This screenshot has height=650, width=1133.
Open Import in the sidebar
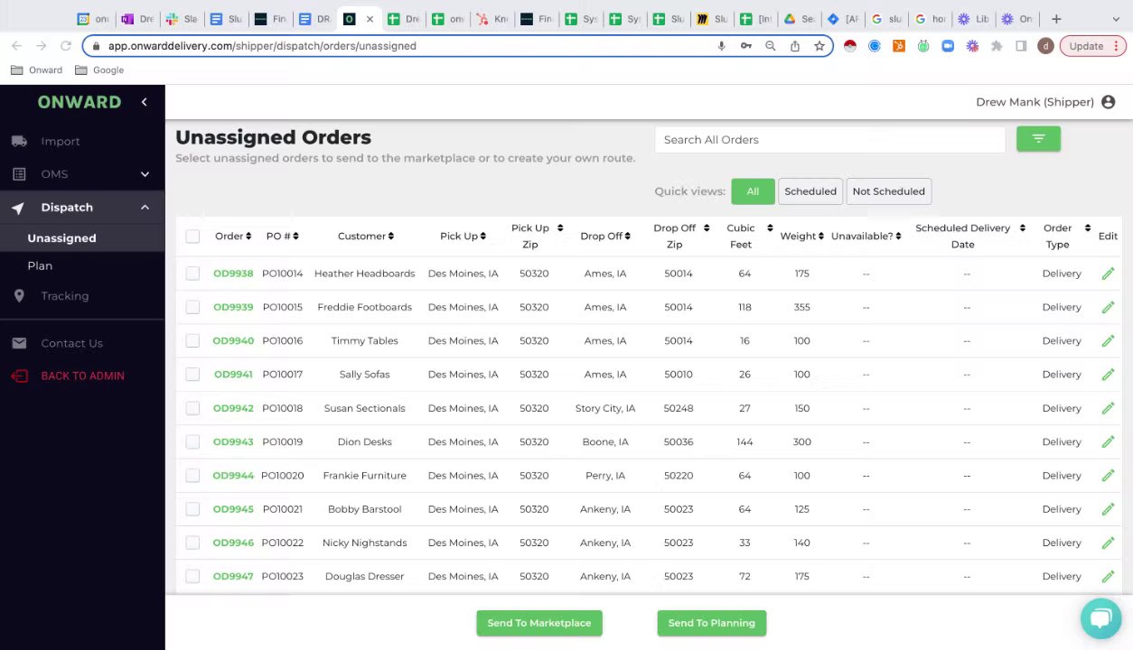tap(60, 142)
